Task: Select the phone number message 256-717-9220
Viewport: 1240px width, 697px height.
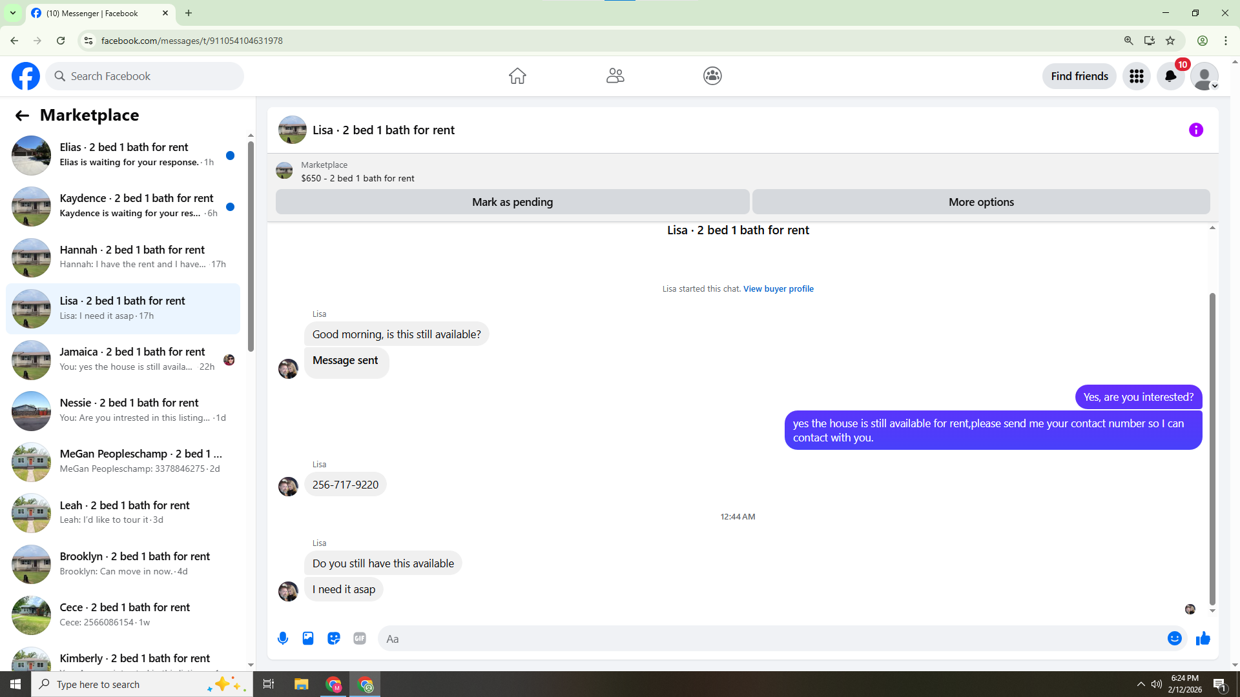Action: [346, 485]
